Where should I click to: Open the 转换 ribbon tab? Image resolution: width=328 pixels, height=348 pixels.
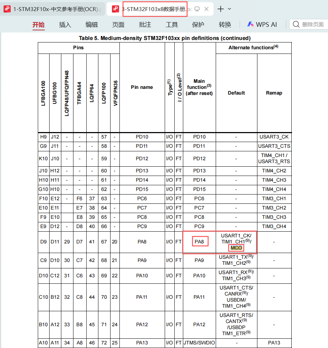coord(225,25)
